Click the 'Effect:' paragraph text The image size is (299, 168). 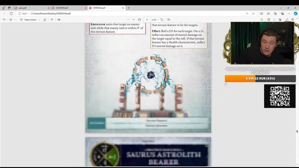pyautogui.click(x=178, y=38)
